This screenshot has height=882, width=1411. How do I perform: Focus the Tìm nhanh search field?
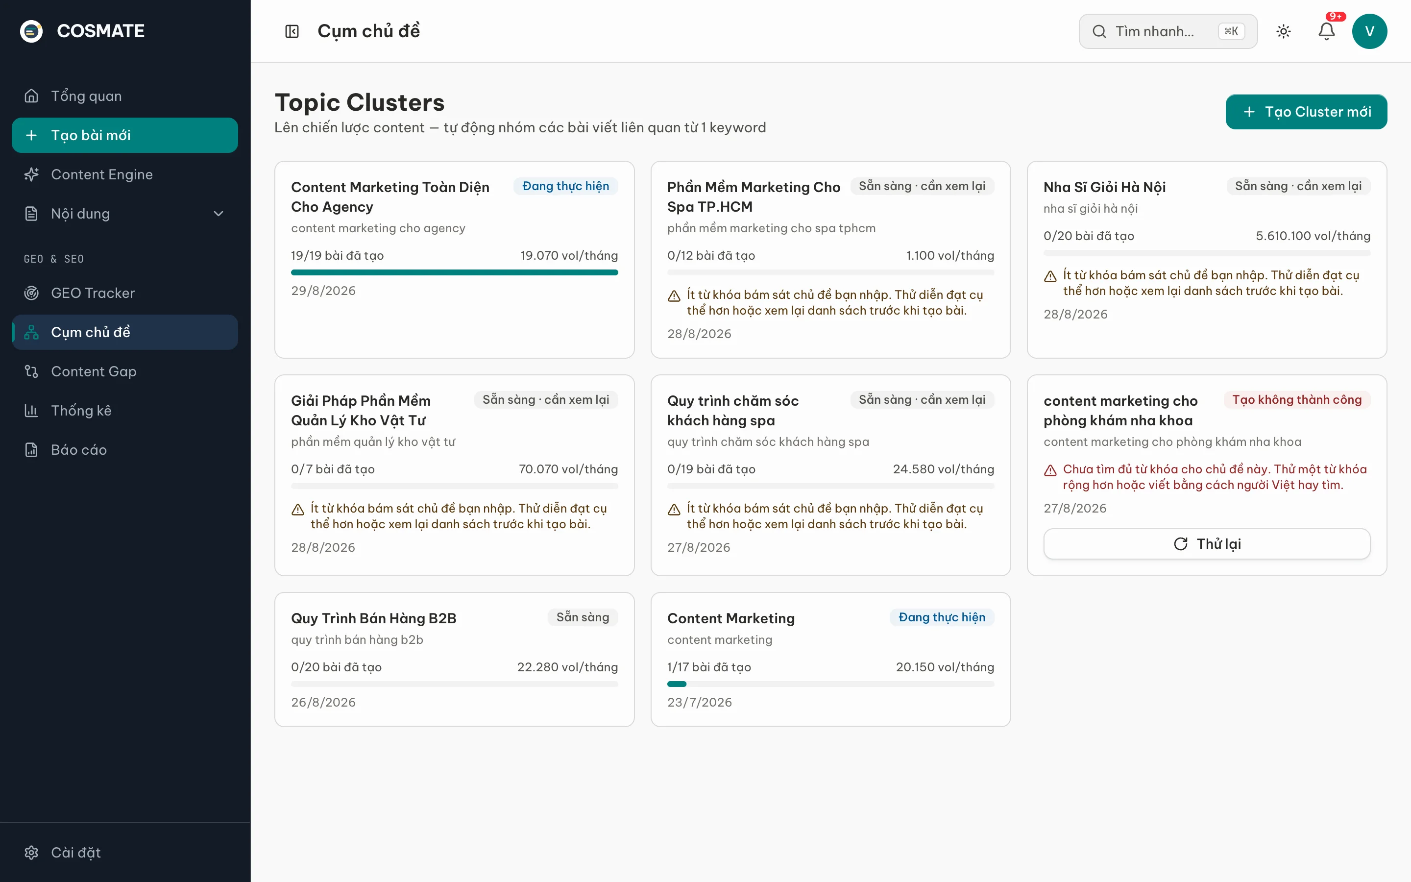click(x=1168, y=31)
